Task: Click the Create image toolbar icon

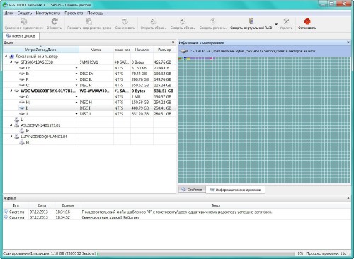Action: click(x=183, y=22)
